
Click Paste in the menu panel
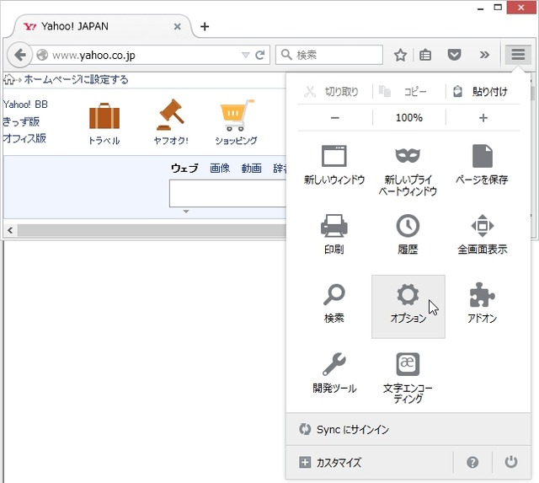tap(480, 92)
